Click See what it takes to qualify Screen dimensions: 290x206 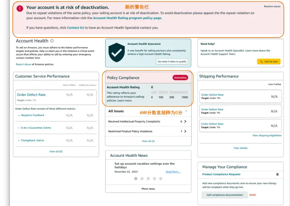[172, 62]
